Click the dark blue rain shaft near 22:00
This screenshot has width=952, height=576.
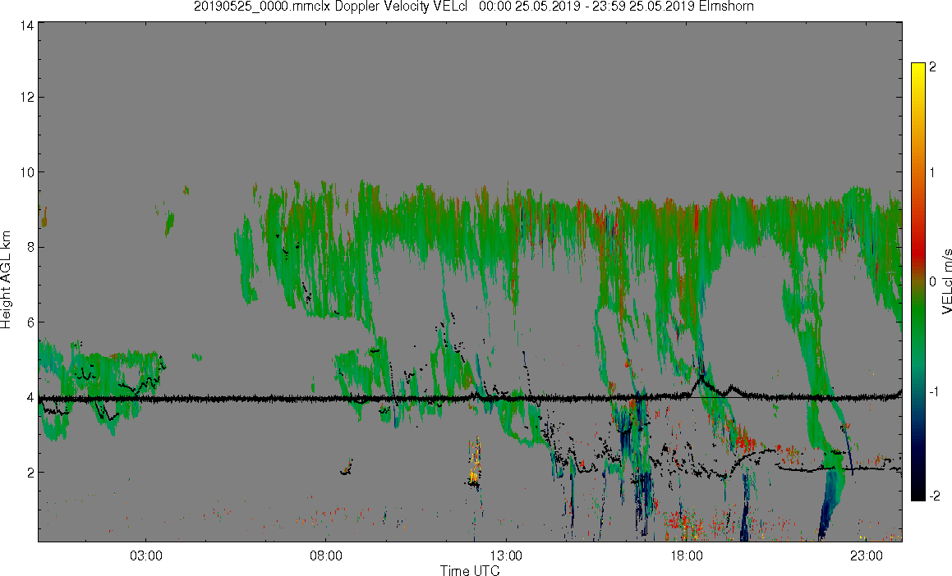[x=828, y=506]
